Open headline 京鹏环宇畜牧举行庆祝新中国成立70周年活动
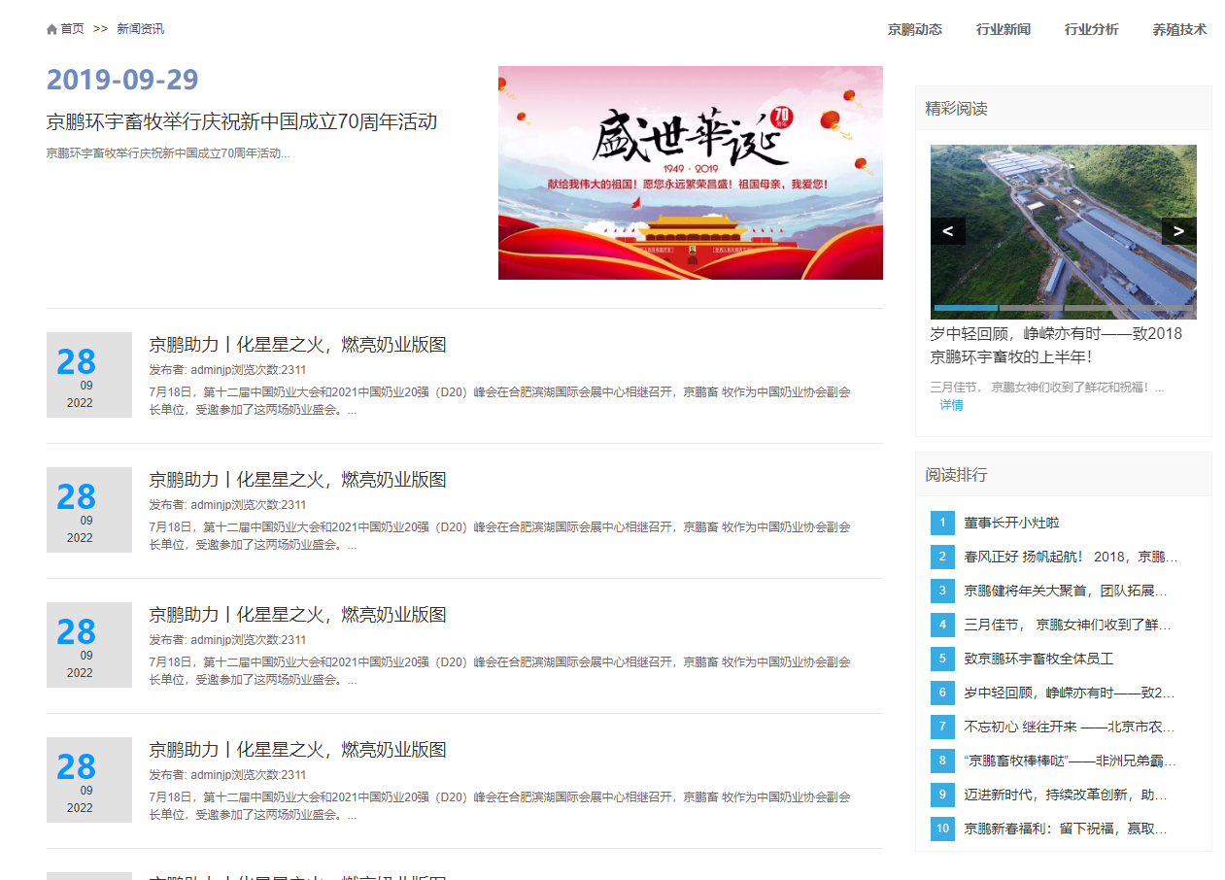 point(242,121)
